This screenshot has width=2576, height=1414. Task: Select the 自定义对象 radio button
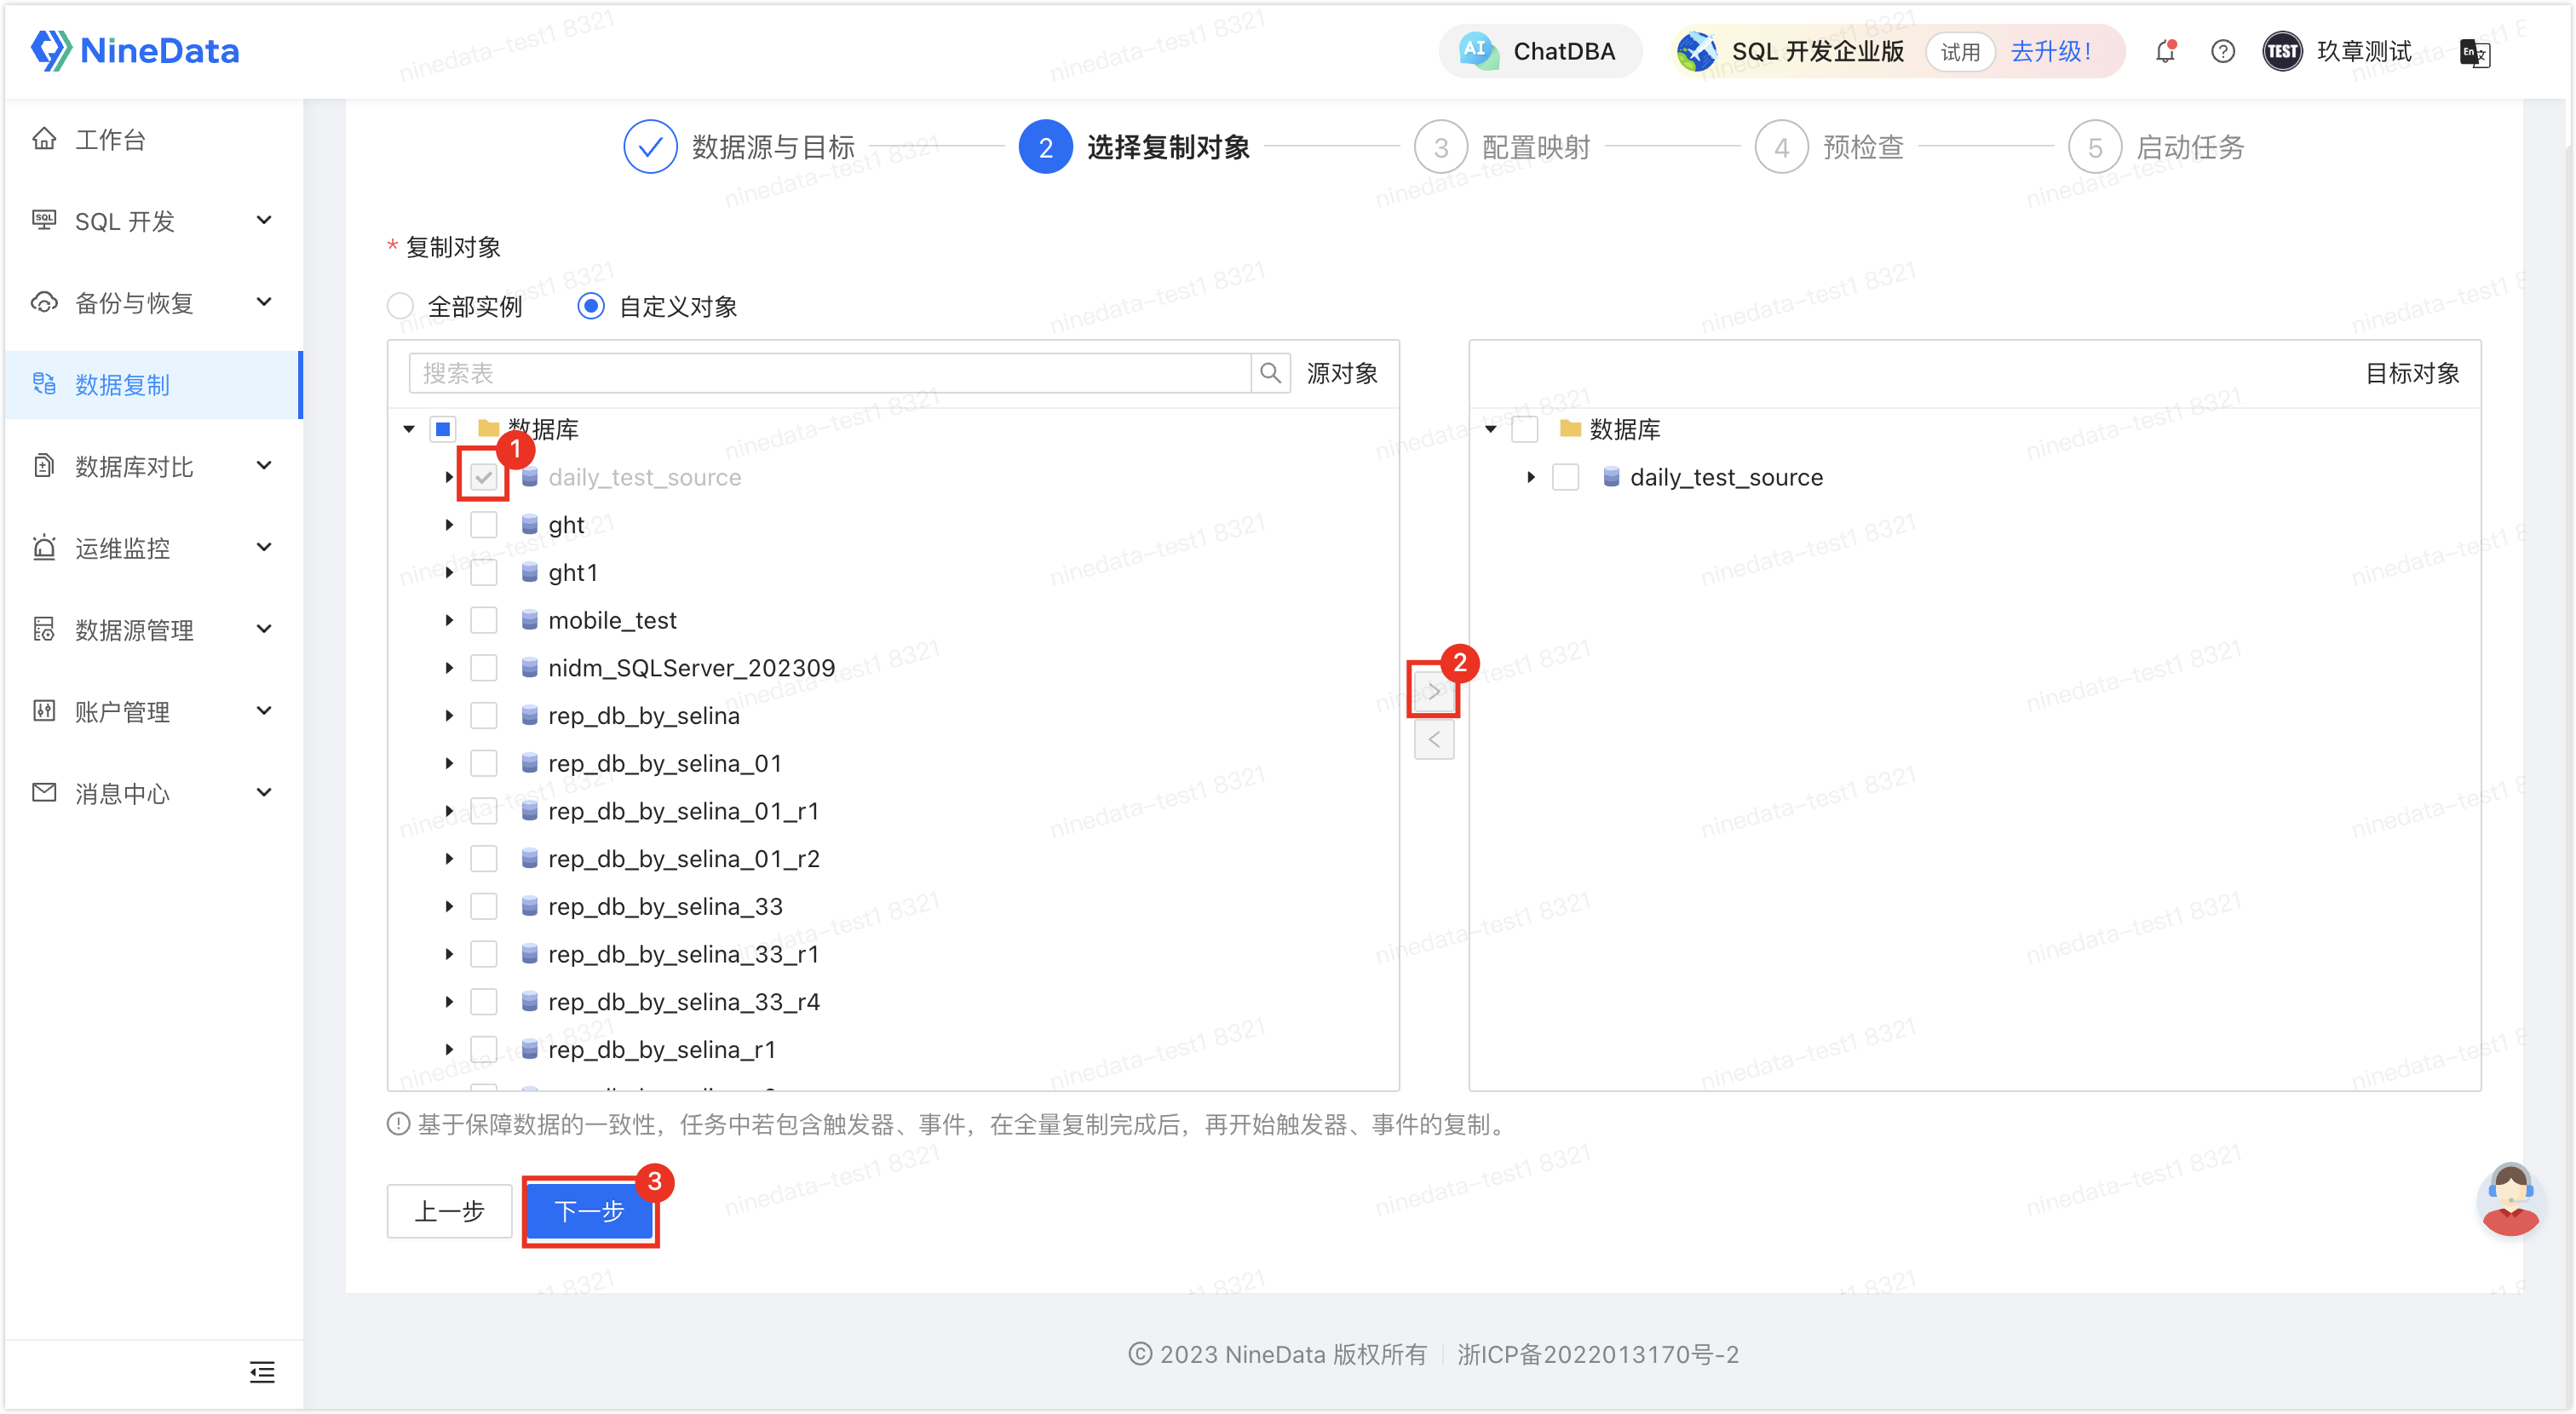point(591,306)
